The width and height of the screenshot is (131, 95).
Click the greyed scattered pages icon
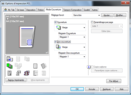(18, 66)
